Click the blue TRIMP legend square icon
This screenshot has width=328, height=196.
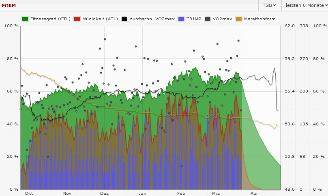click(x=181, y=19)
